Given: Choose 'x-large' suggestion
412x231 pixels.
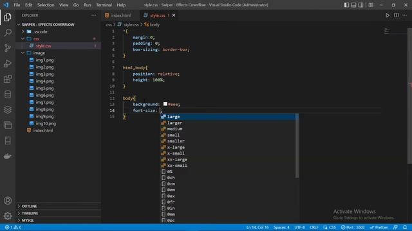Looking at the screenshot, I should click(x=228, y=147).
